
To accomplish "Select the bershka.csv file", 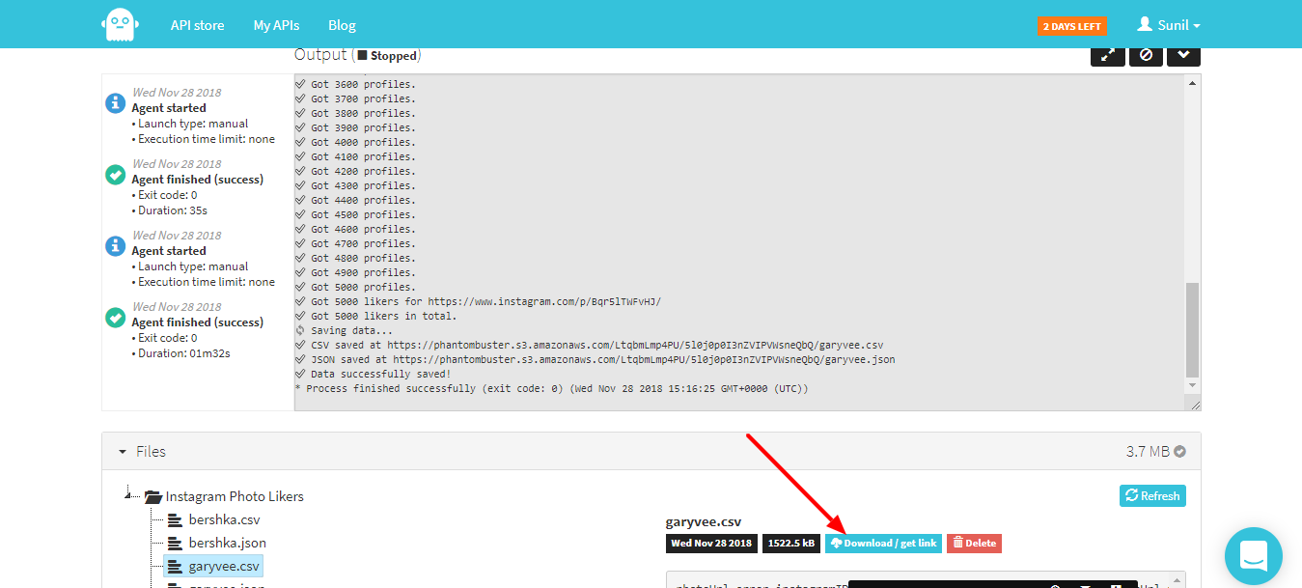I will pyautogui.click(x=224, y=519).
